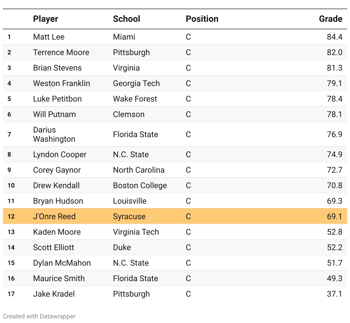This screenshot has width=350, height=323.
Task: Select the Wake Forest school cell
Action: point(135,99)
